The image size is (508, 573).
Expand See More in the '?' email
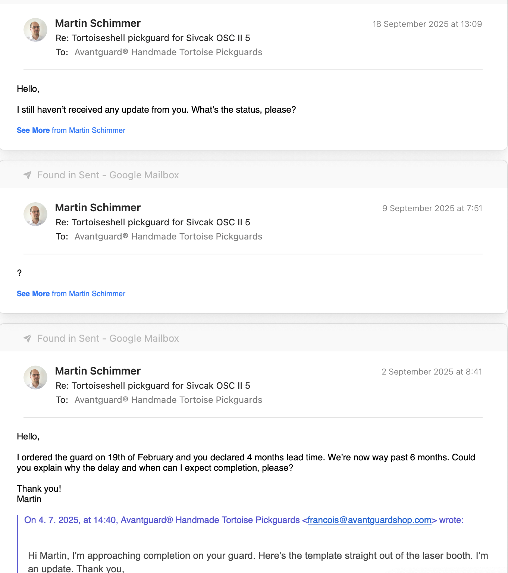point(33,294)
